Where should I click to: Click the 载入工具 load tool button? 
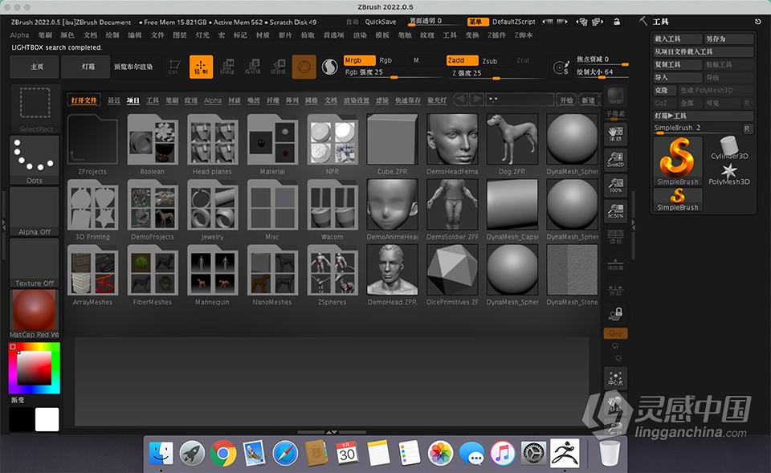[x=677, y=39]
